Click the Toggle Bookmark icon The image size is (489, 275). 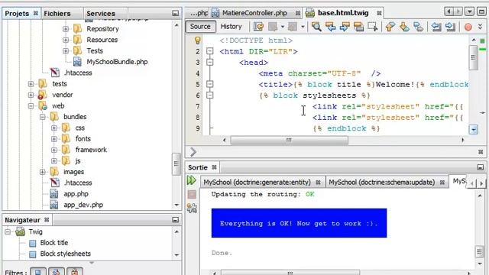(418, 27)
